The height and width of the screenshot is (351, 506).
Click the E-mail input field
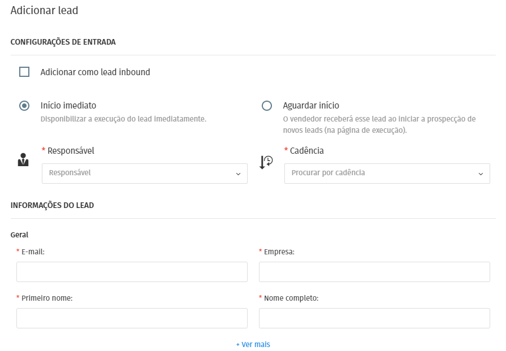[x=132, y=272]
